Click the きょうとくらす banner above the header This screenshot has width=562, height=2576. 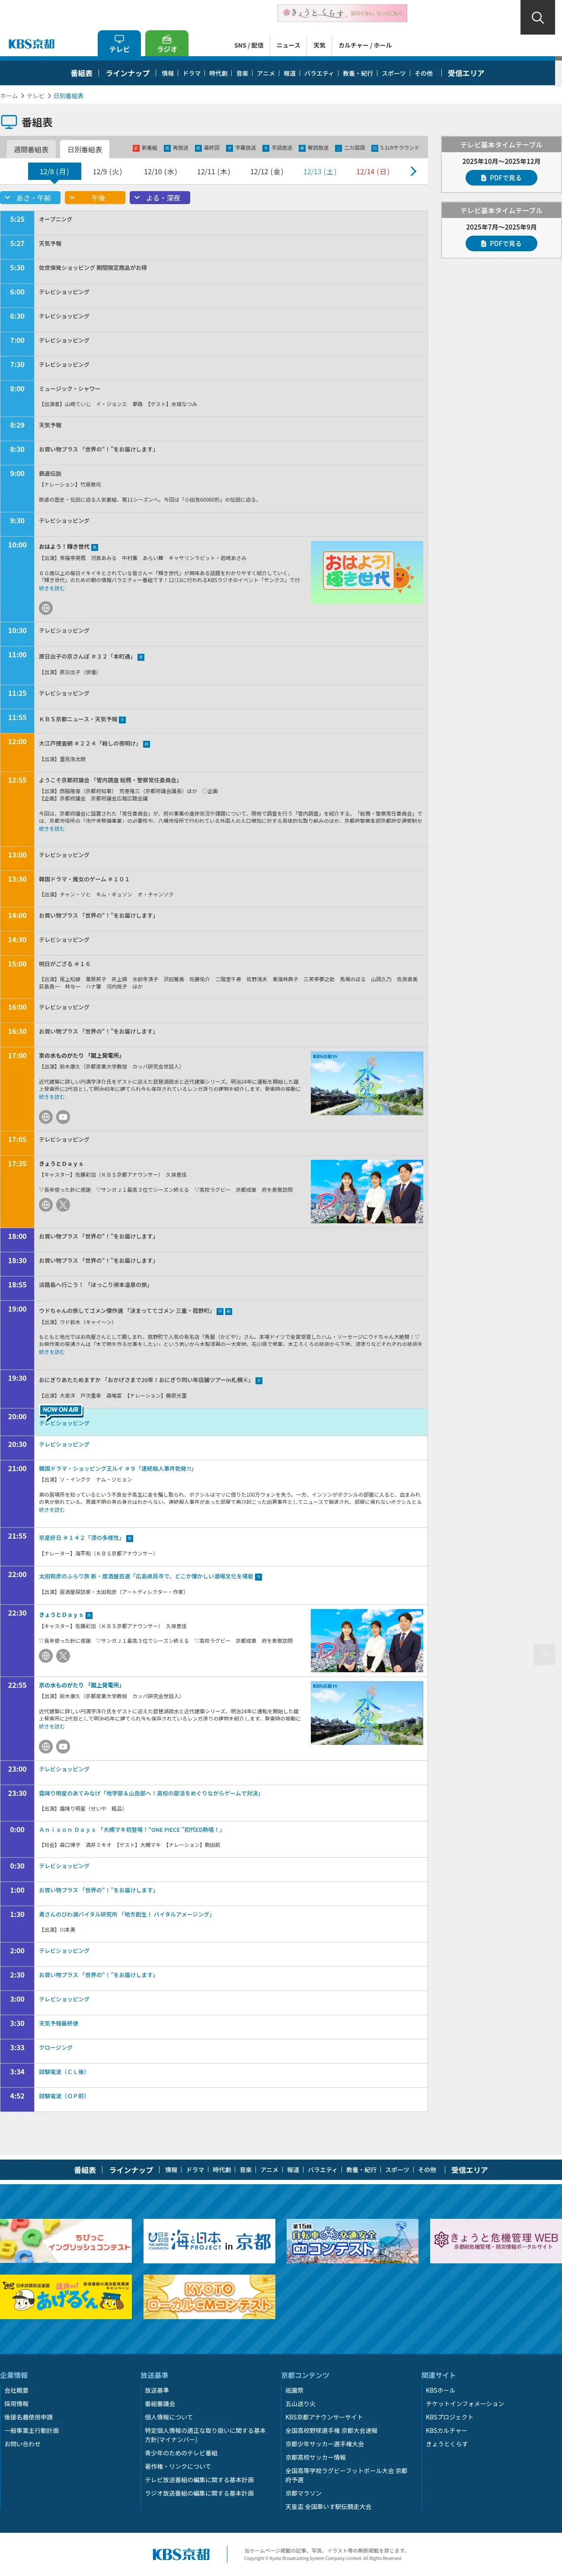pyautogui.click(x=342, y=13)
